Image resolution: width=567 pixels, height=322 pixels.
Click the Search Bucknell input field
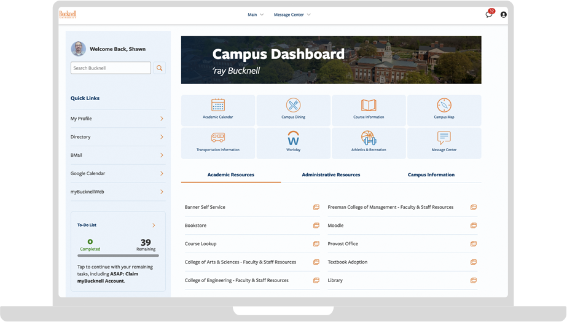point(111,68)
